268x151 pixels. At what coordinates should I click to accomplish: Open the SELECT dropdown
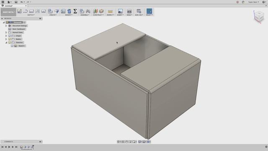coord(149,15)
